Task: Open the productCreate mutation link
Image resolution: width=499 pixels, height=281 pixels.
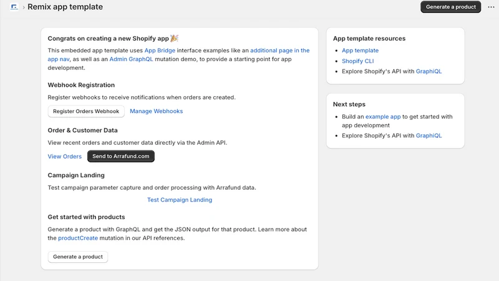Action: [78, 238]
